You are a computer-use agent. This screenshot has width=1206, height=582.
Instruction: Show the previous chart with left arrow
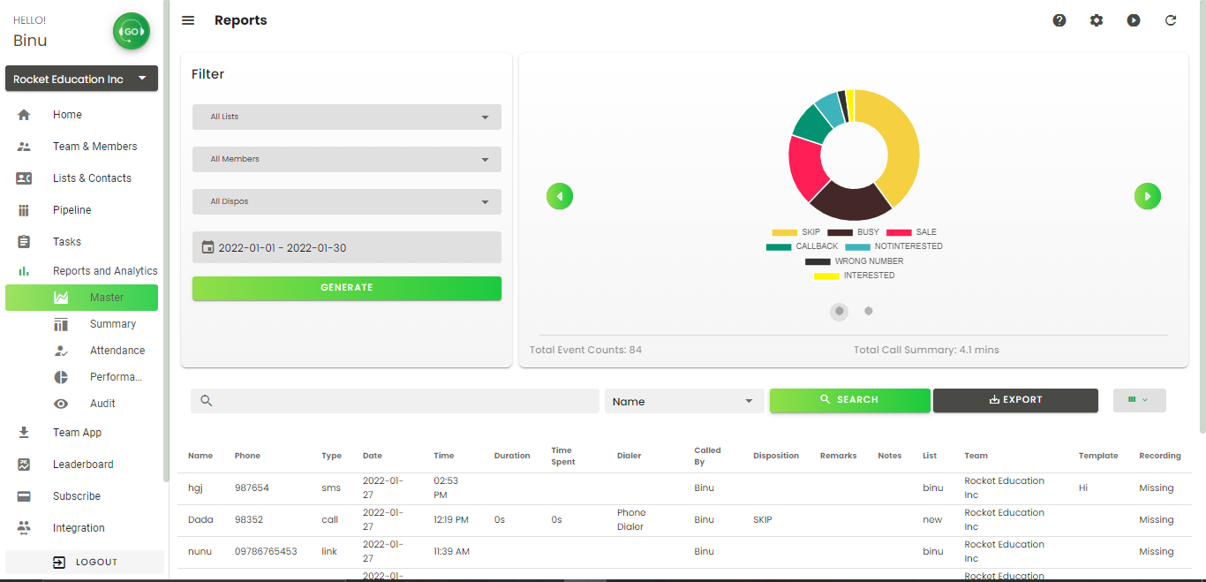560,196
